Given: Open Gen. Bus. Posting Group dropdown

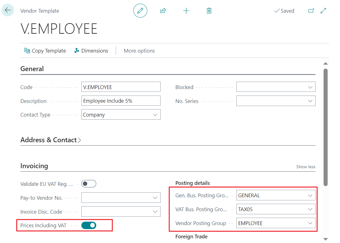Looking at the screenshot, I should coord(310,195).
